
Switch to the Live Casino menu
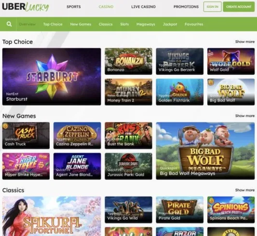[143, 7]
